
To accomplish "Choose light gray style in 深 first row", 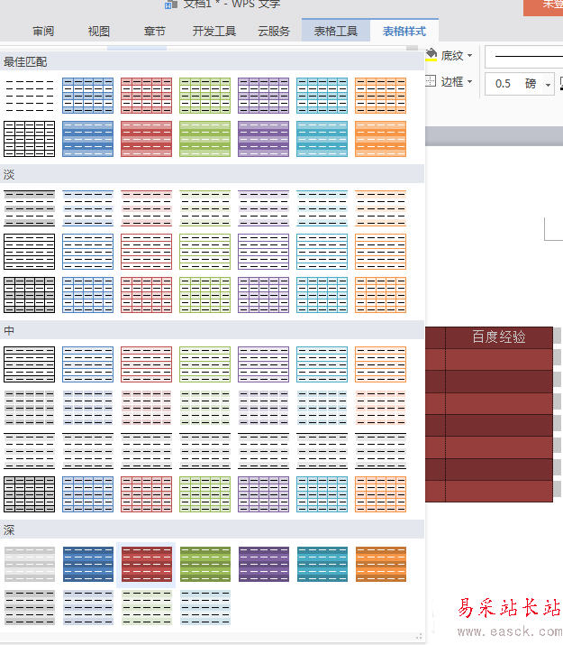I will [29, 564].
